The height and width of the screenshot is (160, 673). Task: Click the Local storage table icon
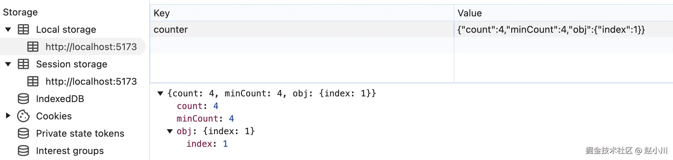pos(23,29)
